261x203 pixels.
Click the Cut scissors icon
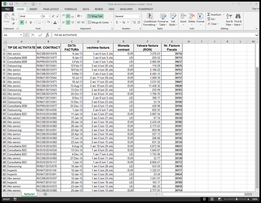pyautogui.click(x=13, y=15)
